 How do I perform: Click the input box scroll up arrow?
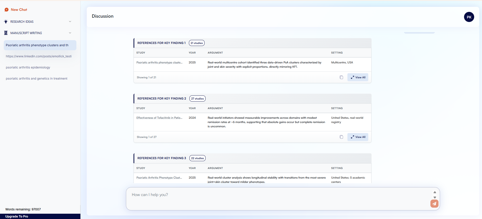click(435, 192)
